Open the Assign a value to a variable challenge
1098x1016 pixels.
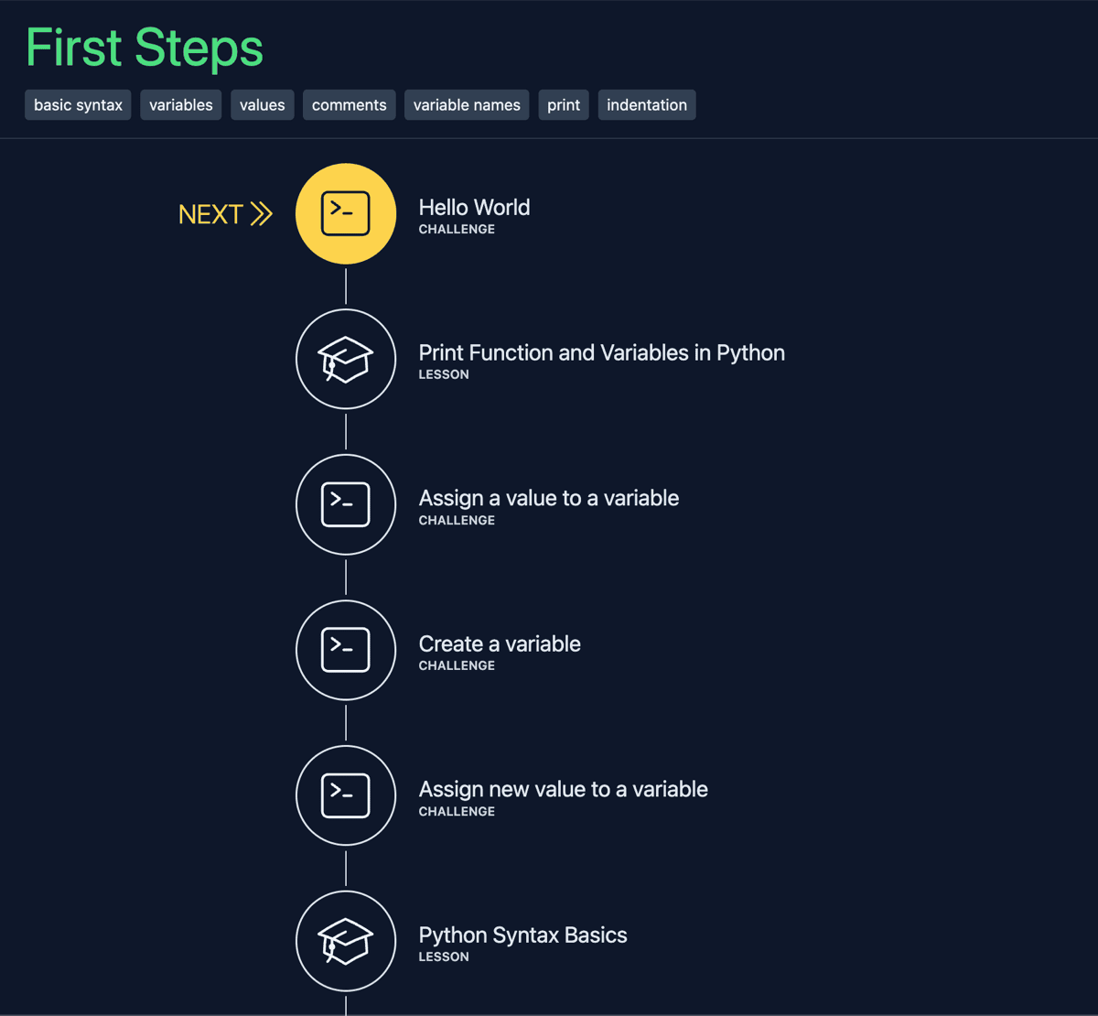(x=548, y=498)
